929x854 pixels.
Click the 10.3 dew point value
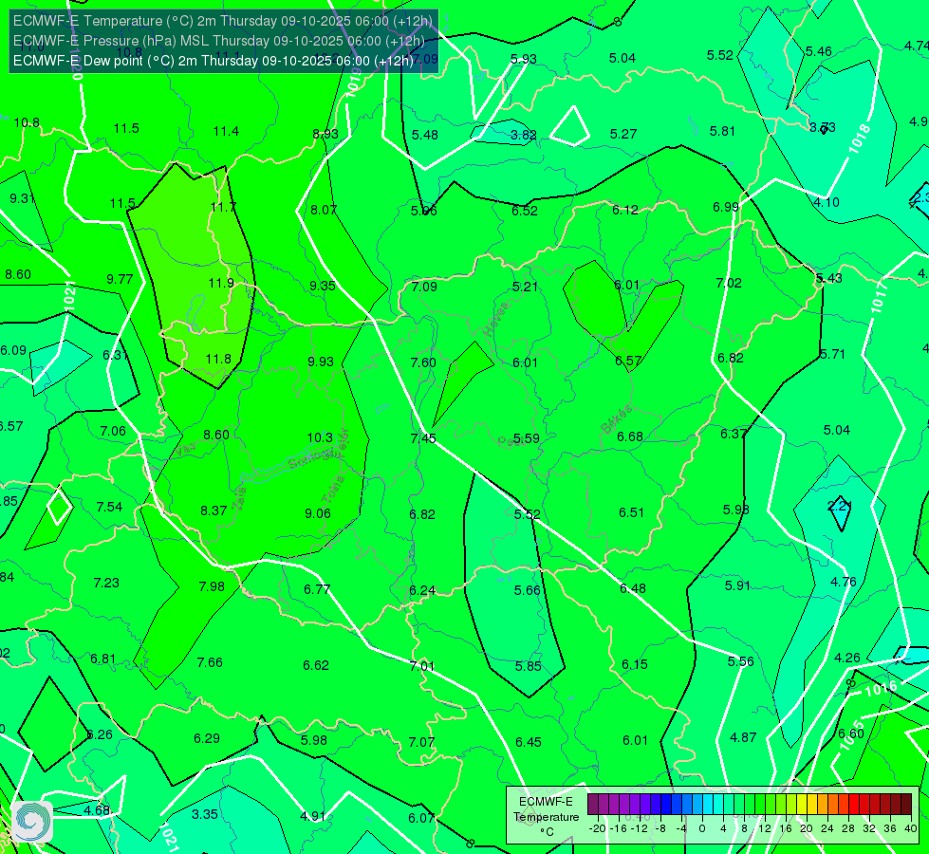click(x=320, y=437)
